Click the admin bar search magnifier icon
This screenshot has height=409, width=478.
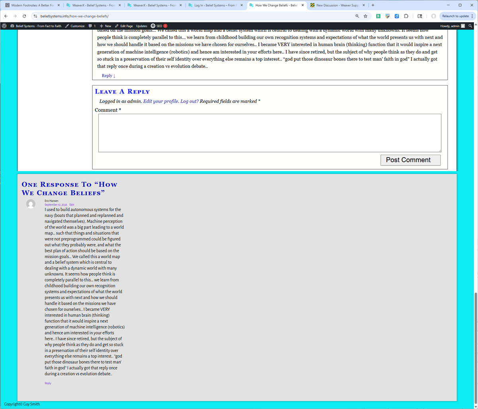[470, 26]
